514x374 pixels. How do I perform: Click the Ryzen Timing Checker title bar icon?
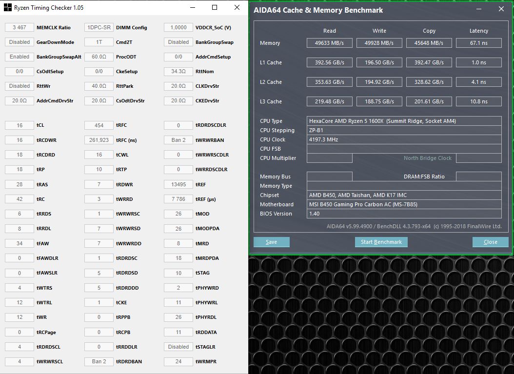click(7, 7)
